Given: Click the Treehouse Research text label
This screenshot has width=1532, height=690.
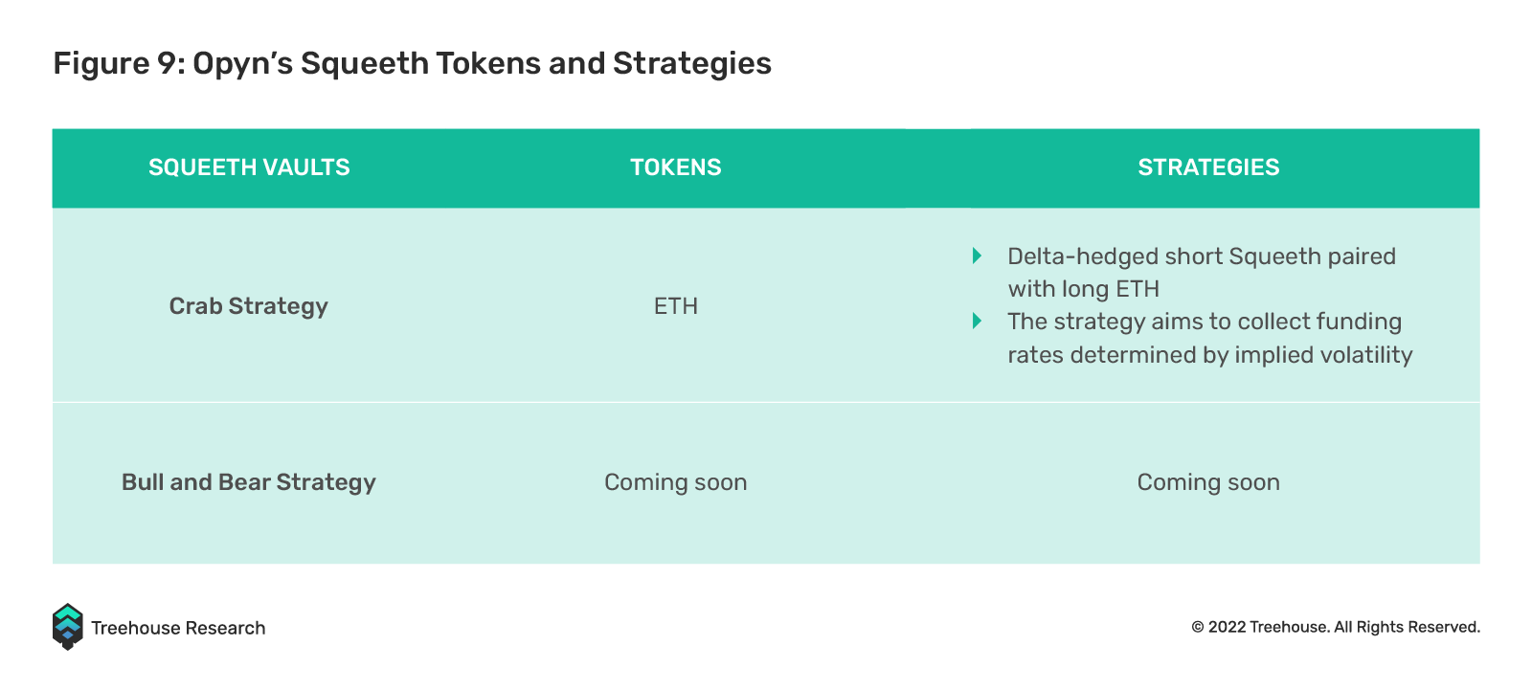Looking at the screenshot, I should tap(178, 628).
